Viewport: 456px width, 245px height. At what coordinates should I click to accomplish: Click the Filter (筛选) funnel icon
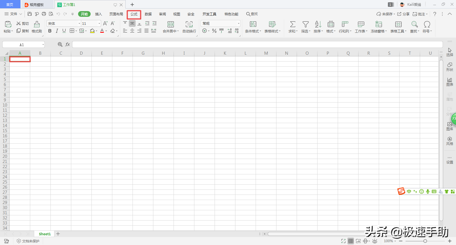pyautogui.click(x=306, y=24)
